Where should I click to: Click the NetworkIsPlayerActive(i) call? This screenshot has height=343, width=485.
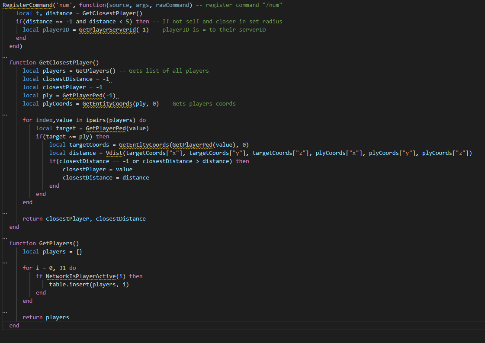coord(86,276)
